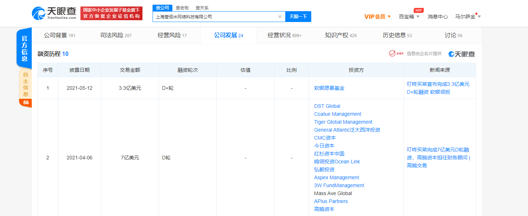Screen dimensions: 528x216
Task: Open investor General Atlantic泛大西洋投资
Action: click(x=347, y=130)
